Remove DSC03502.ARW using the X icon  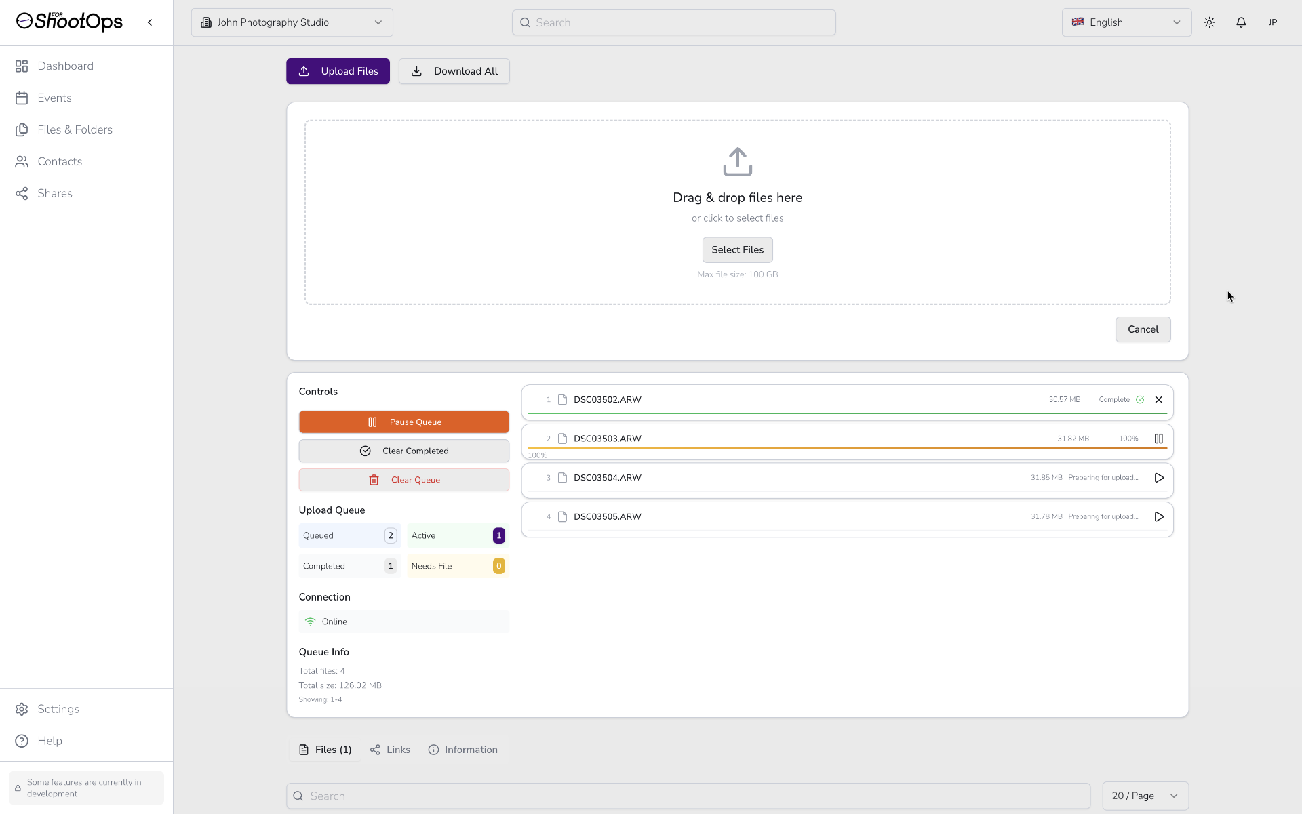(x=1159, y=400)
